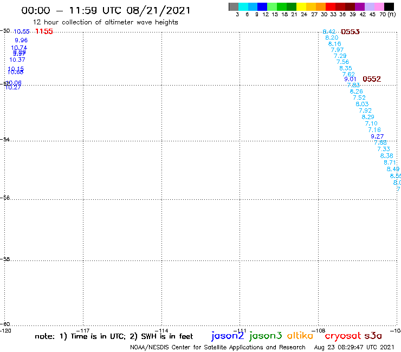Click the "0552" pass time label
Screen dimensions: 401x352
(x=372, y=79)
